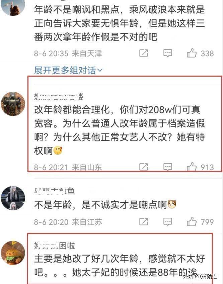Open the burger chick avatar profile
Screen dimensions: 223x284
point(13,253)
